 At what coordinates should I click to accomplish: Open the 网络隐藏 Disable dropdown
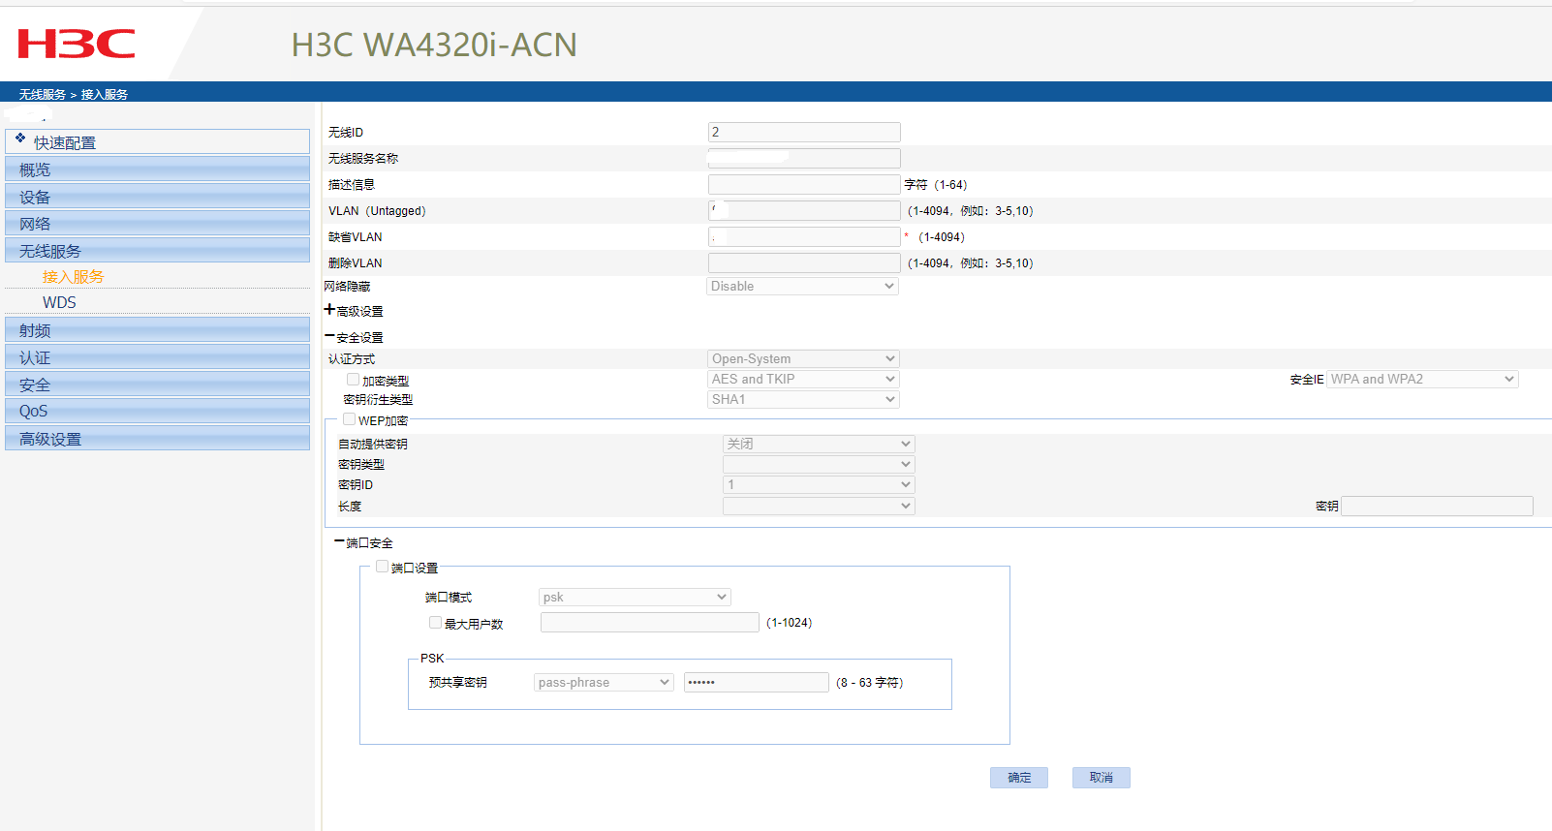click(x=802, y=286)
